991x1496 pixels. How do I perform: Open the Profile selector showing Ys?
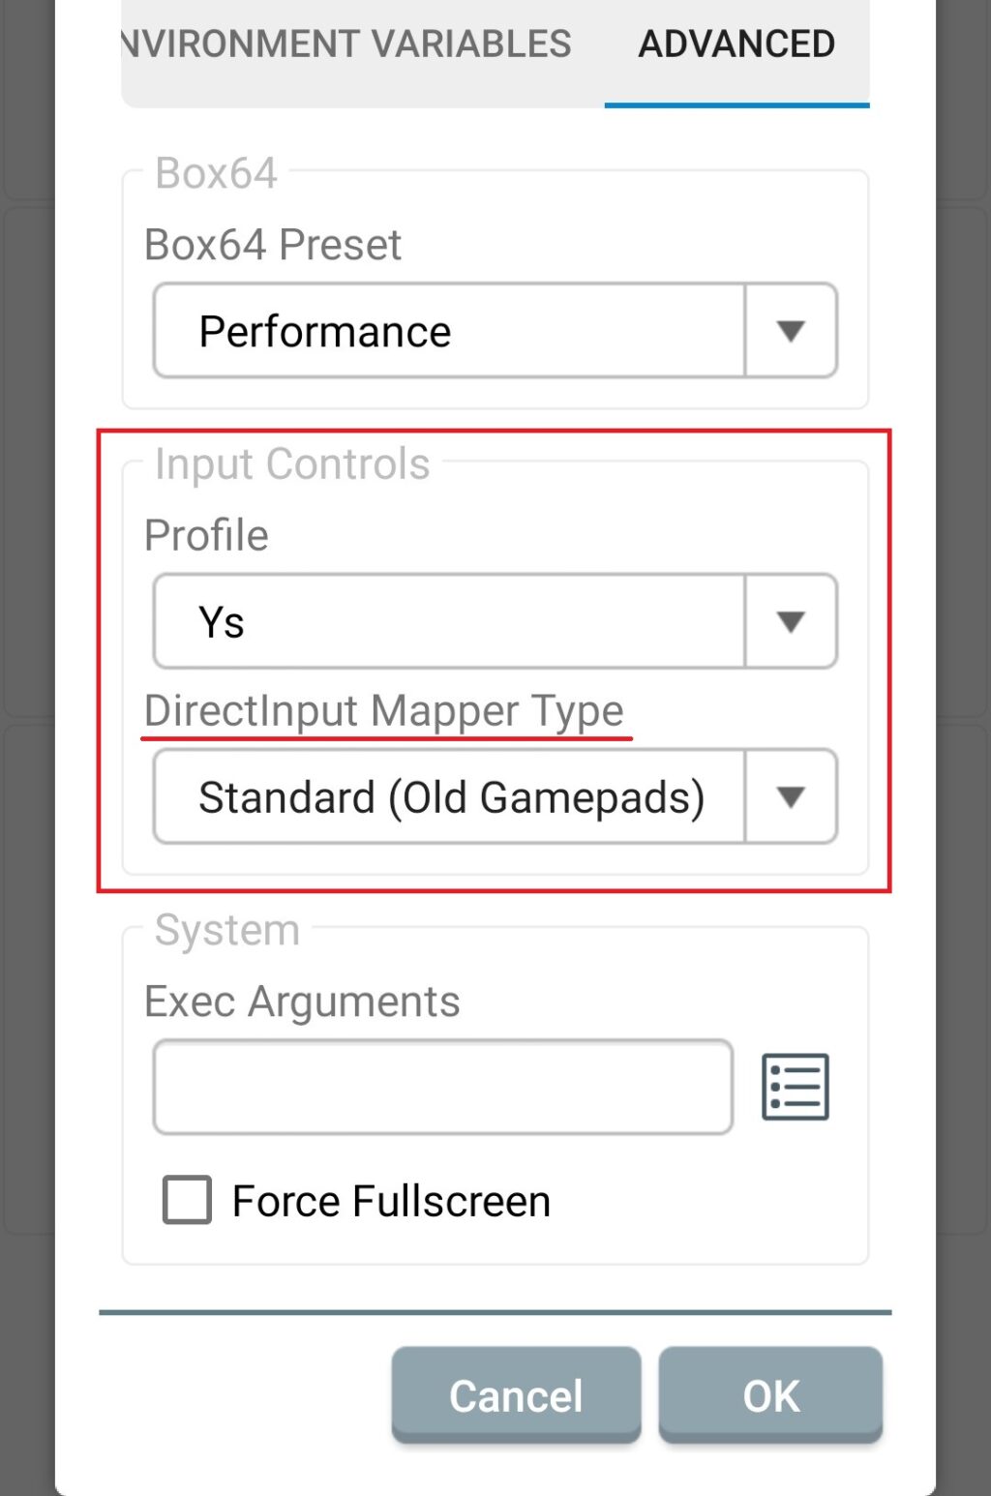click(x=450, y=620)
